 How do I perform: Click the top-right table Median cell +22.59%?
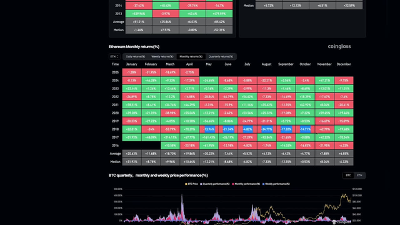coord(349,6)
